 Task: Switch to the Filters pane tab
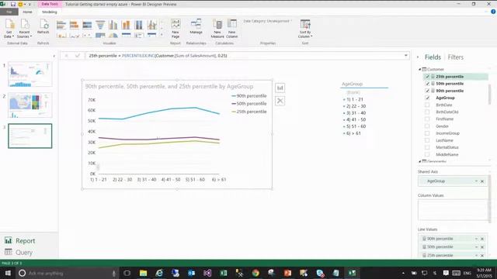tap(456, 57)
